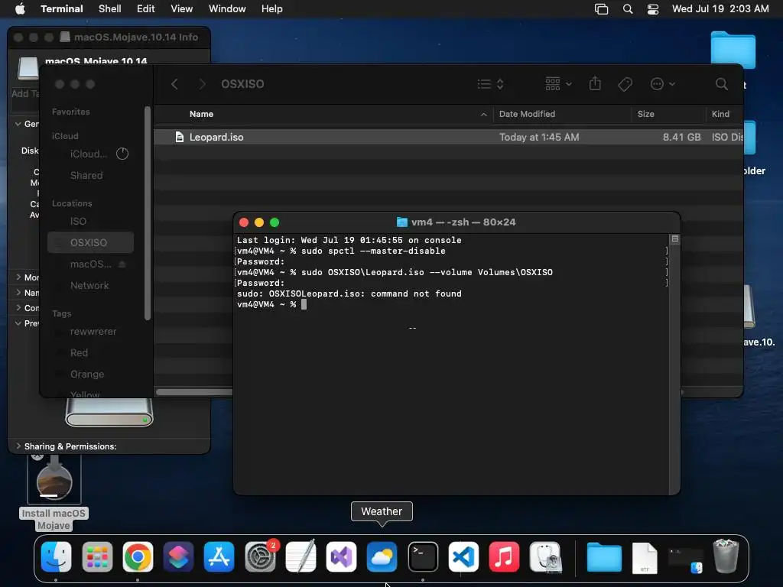
Task: Expand the More Info section in Info window
Action: point(18,277)
